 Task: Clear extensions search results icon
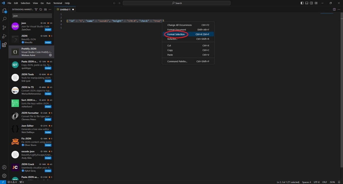point(45,9)
